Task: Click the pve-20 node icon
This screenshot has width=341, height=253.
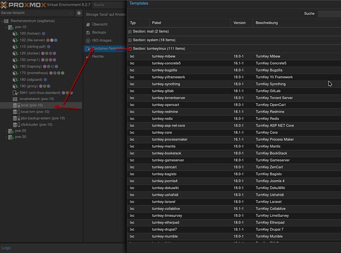Action: [x=11, y=131]
